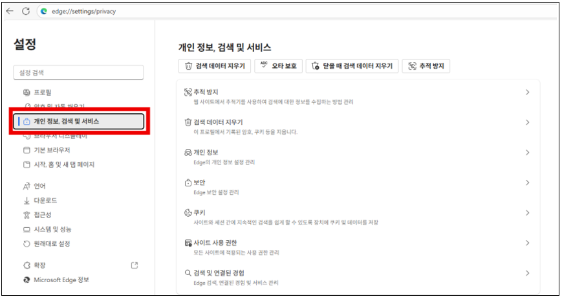Click the 확장 external link icon
The image size is (562, 299).
tap(135, 265)
